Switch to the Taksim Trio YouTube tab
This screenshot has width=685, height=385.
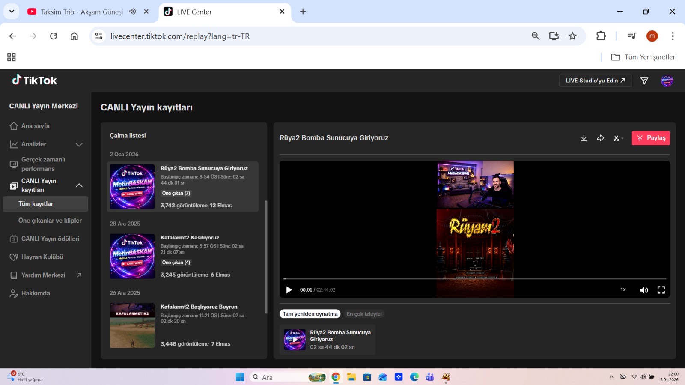tap(81, 12)
